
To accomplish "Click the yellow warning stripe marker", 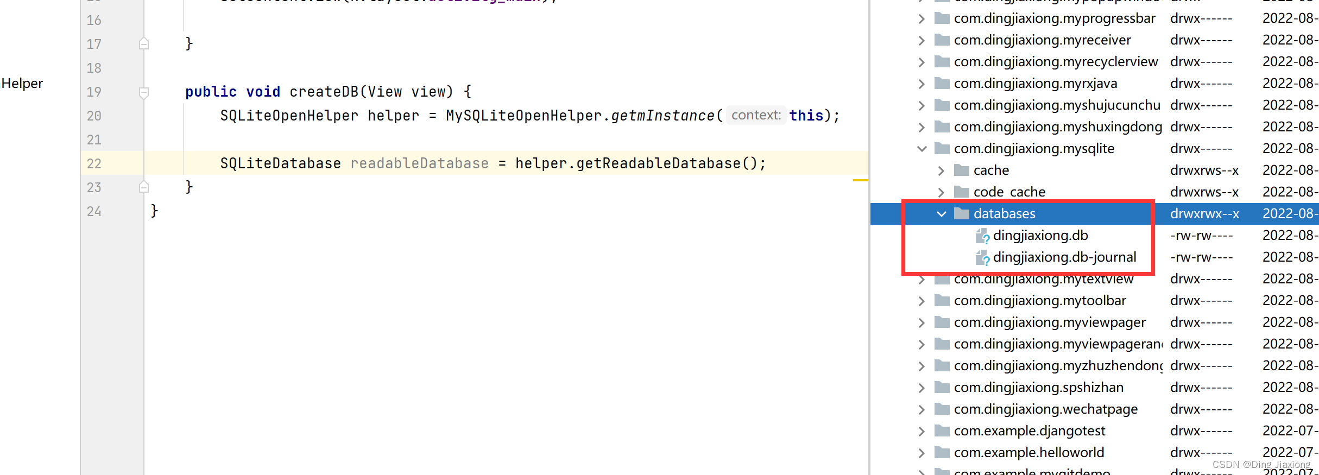I will 860,180.
